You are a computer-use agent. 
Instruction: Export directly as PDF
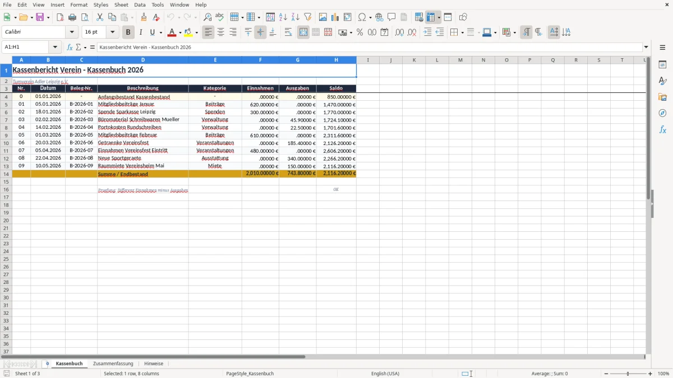(x=60, y=17)
